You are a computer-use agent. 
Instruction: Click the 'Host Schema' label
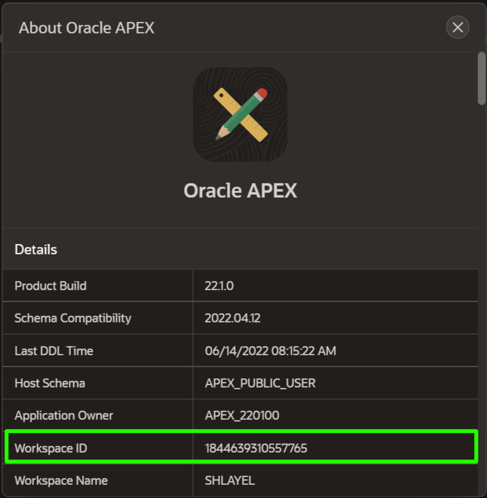tap(50, 383)
